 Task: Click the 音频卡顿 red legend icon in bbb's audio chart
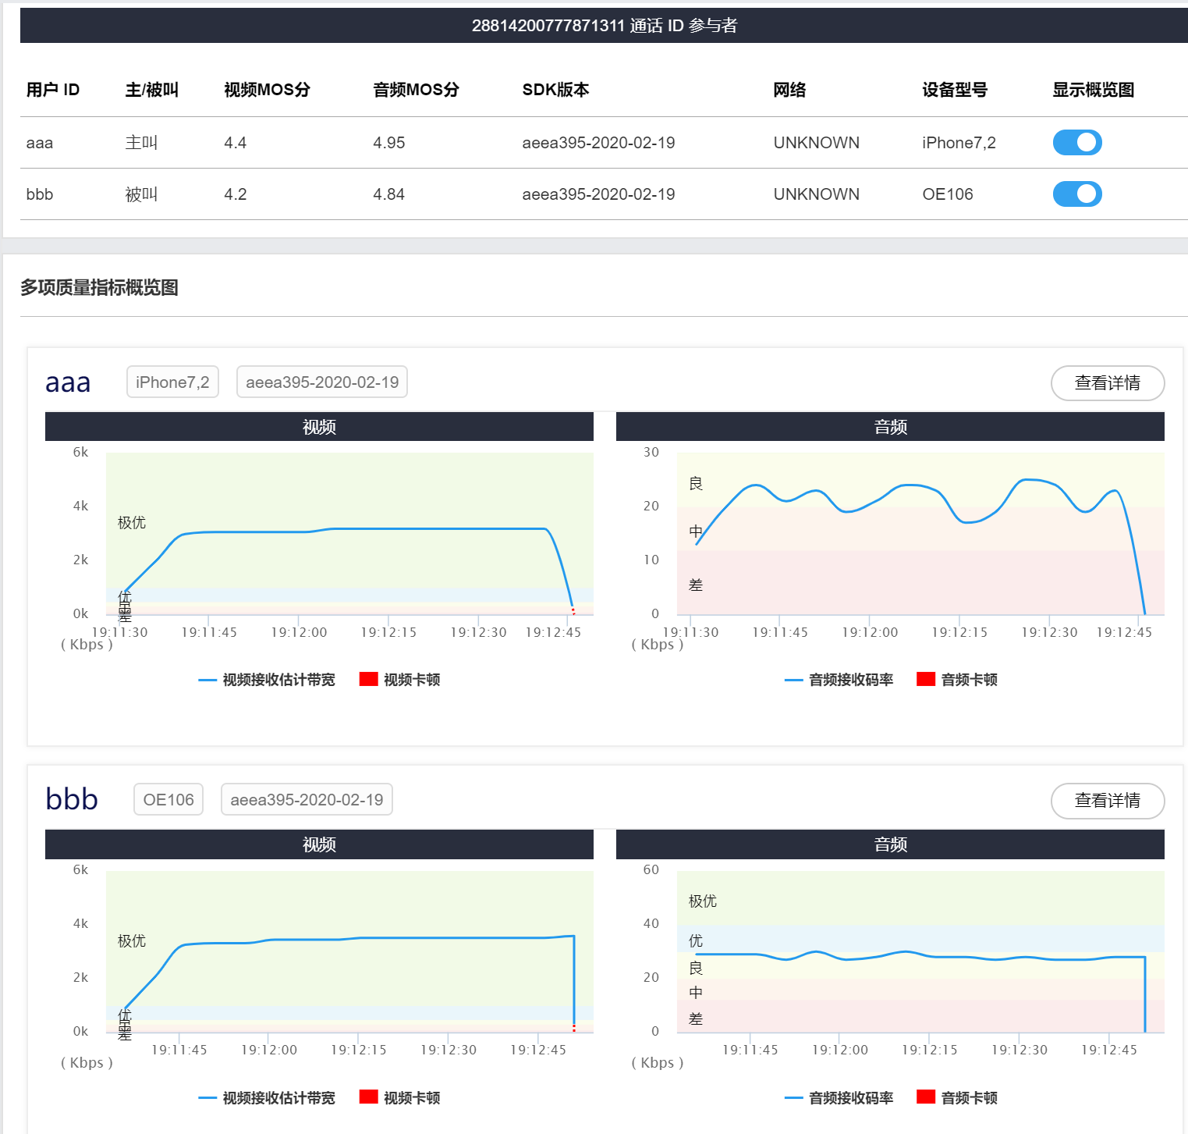(x=925, y=1097)
